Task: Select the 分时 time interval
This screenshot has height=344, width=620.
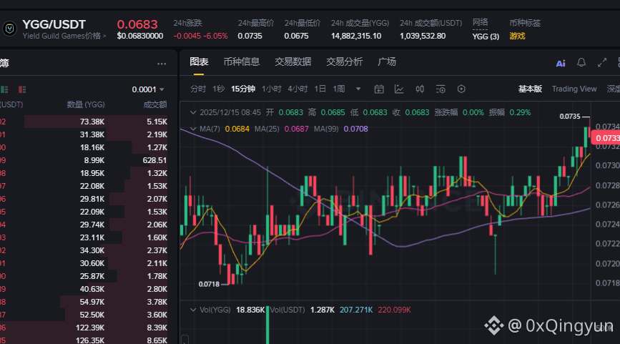Action: (198, 89)
